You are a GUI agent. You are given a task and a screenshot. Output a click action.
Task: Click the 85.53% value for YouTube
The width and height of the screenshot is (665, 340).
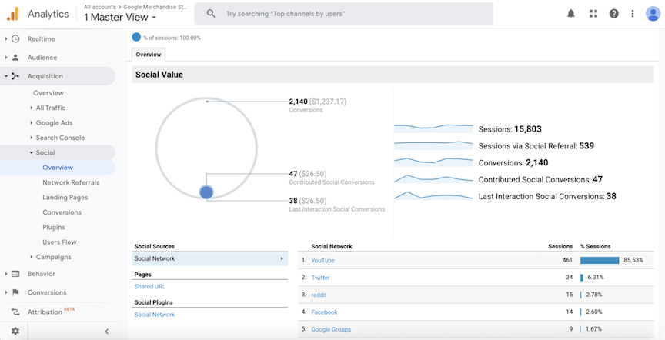point(633,260)
